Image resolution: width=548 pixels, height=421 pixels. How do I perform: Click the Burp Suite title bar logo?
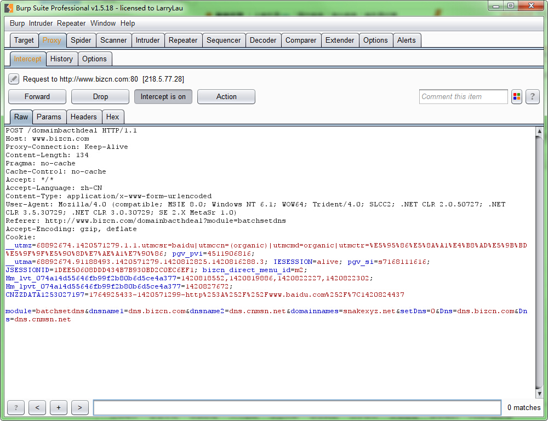9,8
